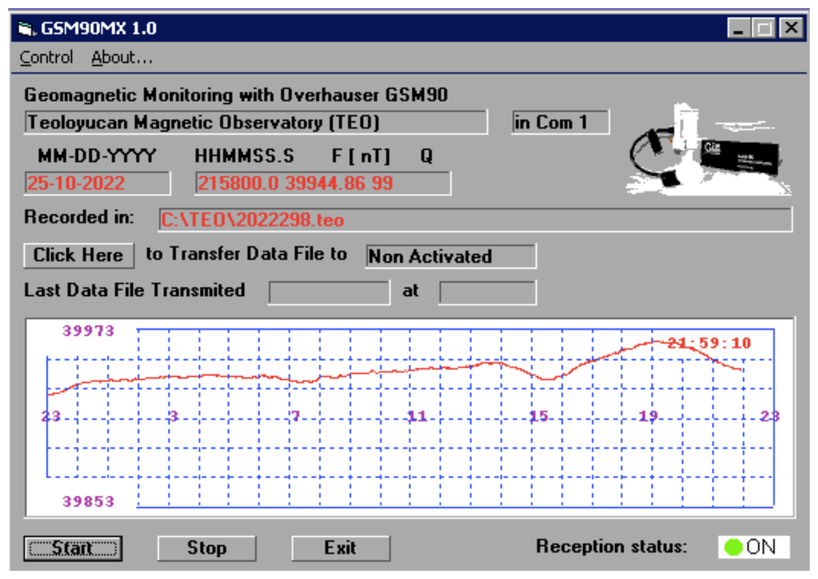The width and height of the screenshot is (818, 579).
Task: Open the Control menu
Action: [46, 58]
